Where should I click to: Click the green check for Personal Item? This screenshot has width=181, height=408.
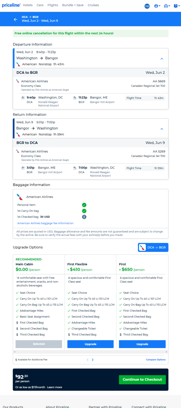(84, 205)
